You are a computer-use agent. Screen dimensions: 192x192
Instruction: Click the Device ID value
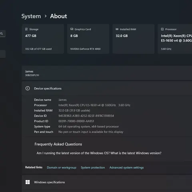coord(86,116)
